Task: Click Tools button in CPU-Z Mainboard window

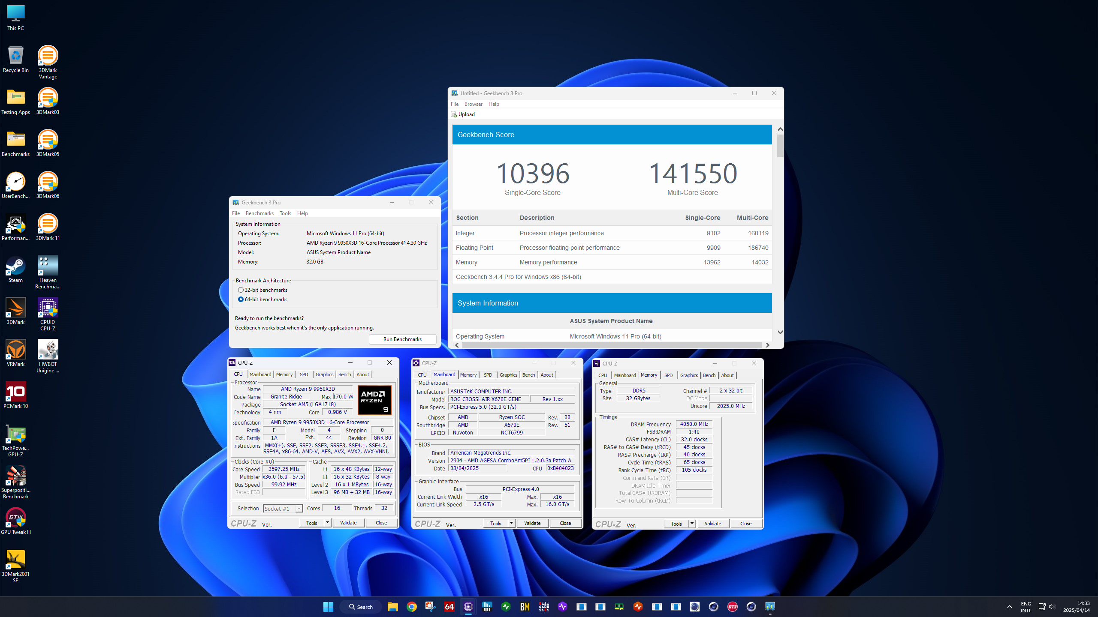Action: (496, 523)
